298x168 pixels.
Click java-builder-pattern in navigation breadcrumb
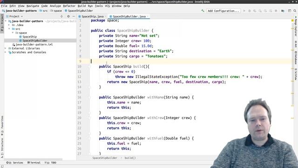pos(21,11)
